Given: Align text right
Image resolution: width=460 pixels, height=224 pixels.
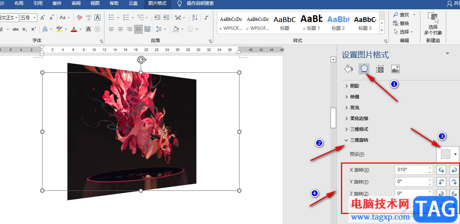Looking at the screenshot, I should pyautogui.click(x=129, y=29).
